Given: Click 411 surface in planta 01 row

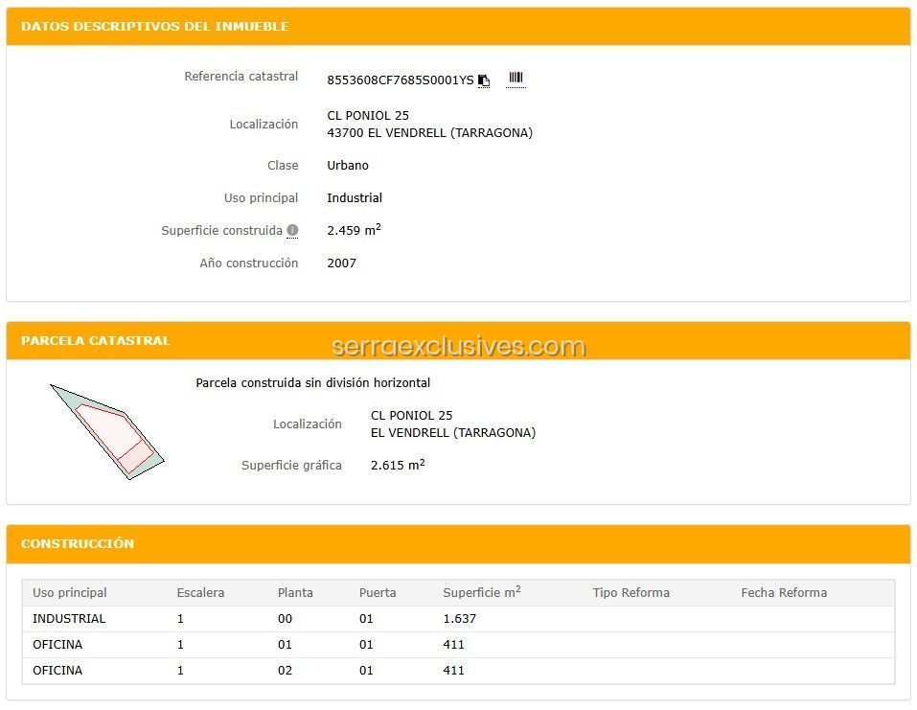Looking at the screenshot, I should point(454,645).
